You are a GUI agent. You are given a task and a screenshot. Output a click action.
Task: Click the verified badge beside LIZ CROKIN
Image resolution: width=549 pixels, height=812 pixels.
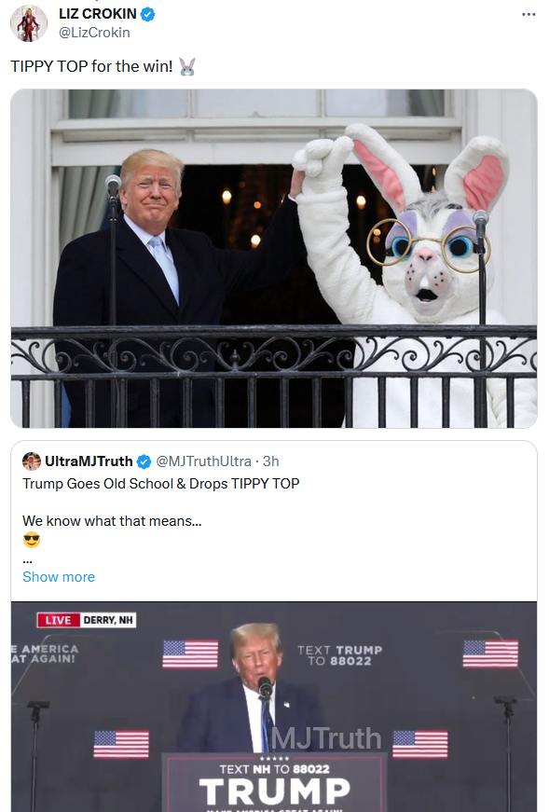point(147,14)
